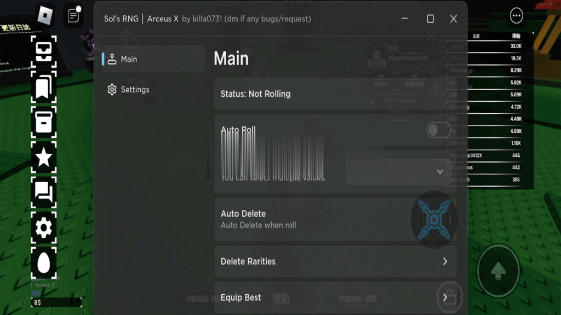
Task: Open the three-dot more options menu
Action: pos(516,16)
